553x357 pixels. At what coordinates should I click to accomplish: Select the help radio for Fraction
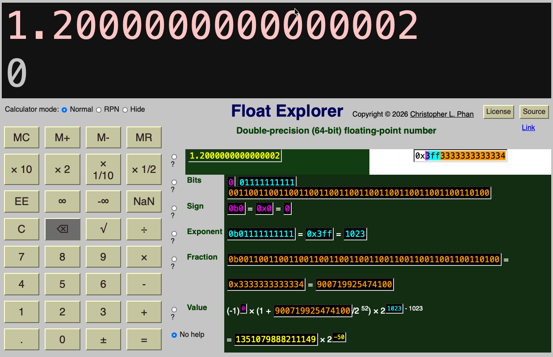(174, 259)
